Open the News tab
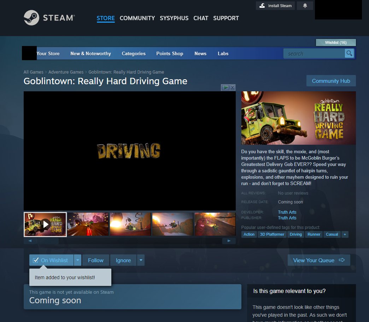 click(x=200, y=53)
